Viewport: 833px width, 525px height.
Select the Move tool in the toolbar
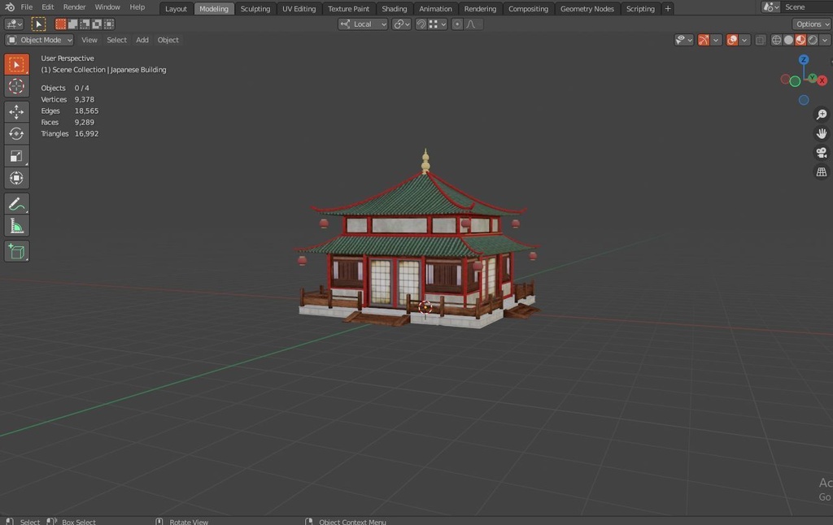click(x=16, y=111)
